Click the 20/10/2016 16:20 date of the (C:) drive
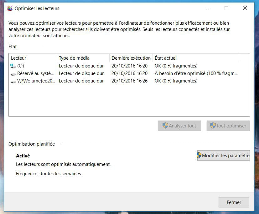 [130, 66]
